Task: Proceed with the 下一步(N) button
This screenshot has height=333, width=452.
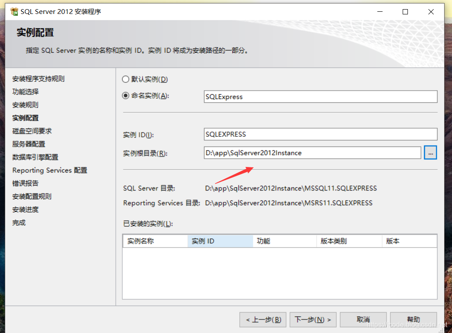Action: tap(313, 319)
